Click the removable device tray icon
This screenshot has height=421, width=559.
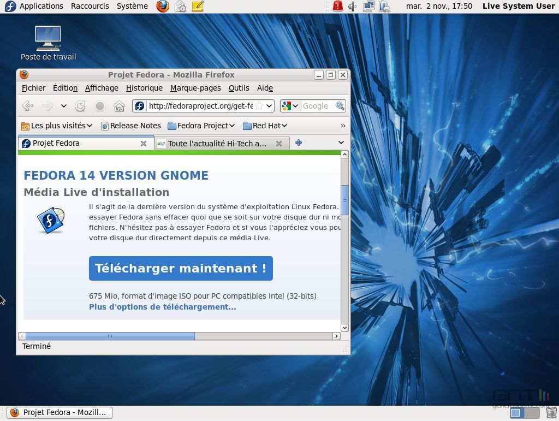coord(384,6)
